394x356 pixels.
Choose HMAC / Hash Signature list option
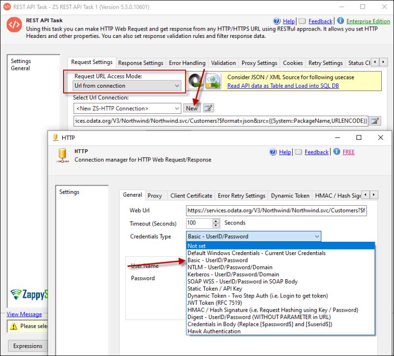(281, 310)
